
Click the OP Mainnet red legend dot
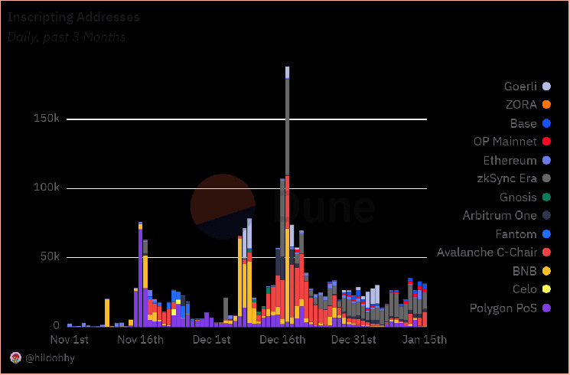[x=546, y=142]
